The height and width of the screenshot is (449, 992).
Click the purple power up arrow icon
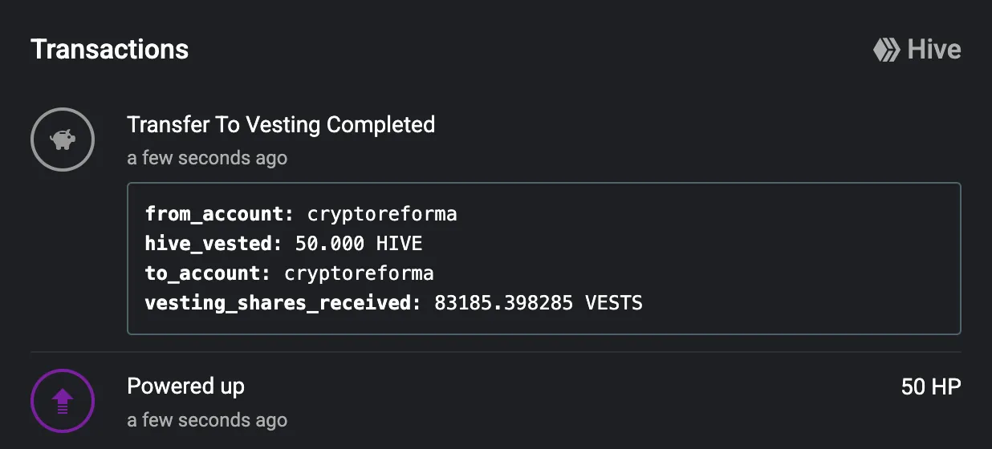(x=63, y=400)
